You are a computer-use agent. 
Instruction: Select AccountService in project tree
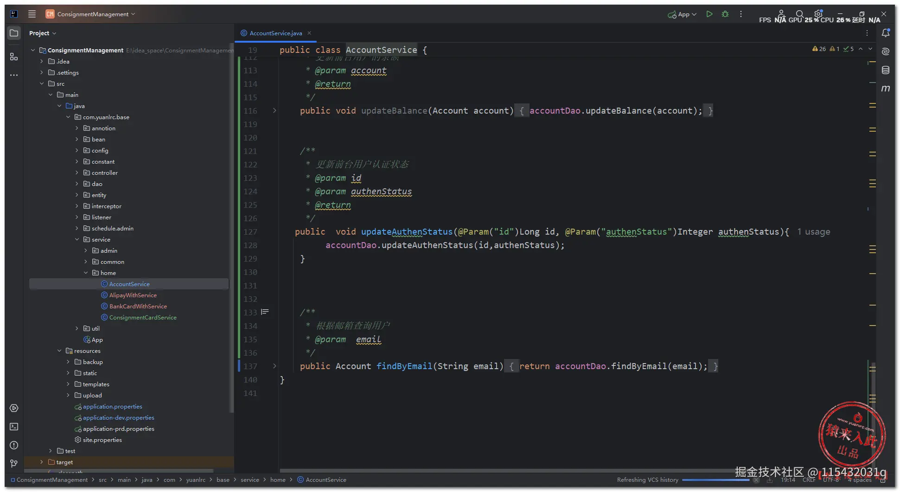pos(129,284)
